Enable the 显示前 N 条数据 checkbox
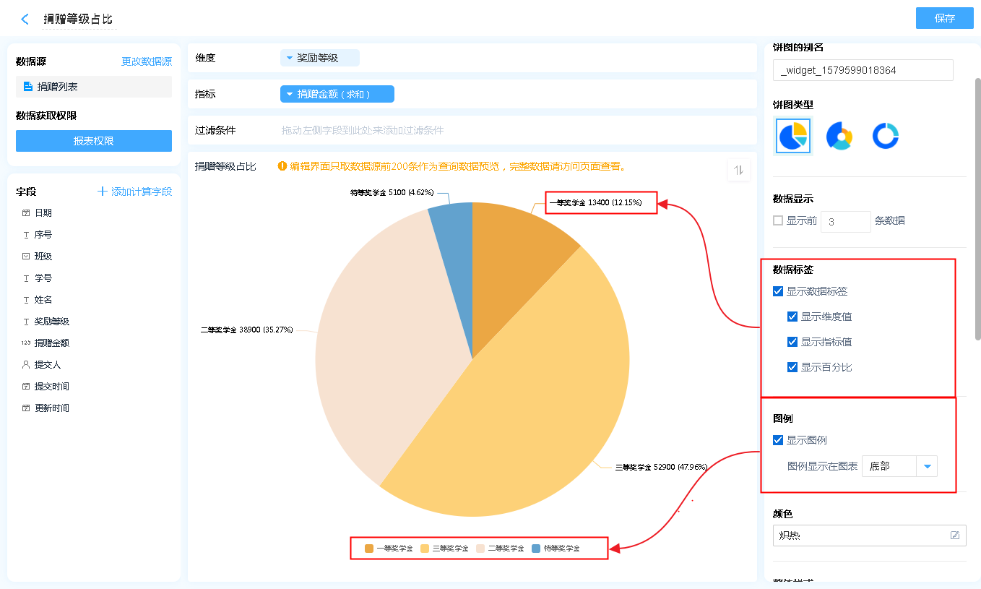Image resolution: width=981 pixels, height=589 pixels. click(778, 220)
